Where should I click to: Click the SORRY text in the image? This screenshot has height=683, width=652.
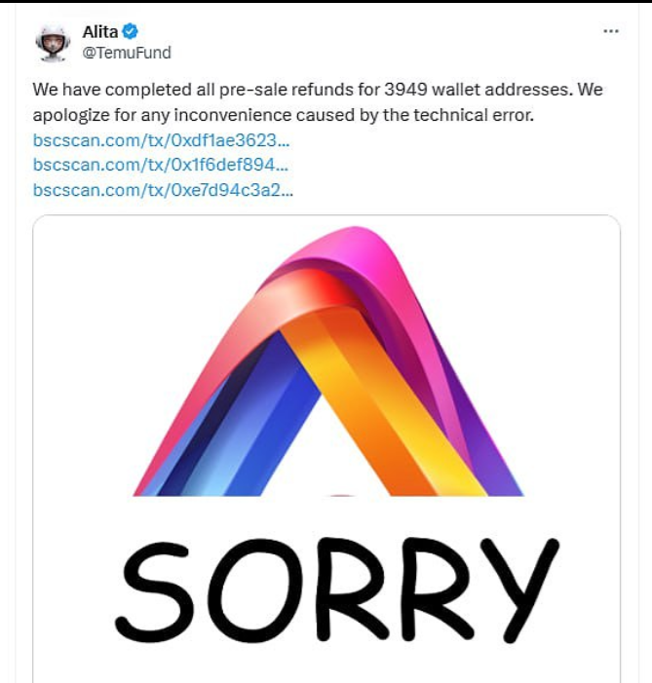[336, 590]
